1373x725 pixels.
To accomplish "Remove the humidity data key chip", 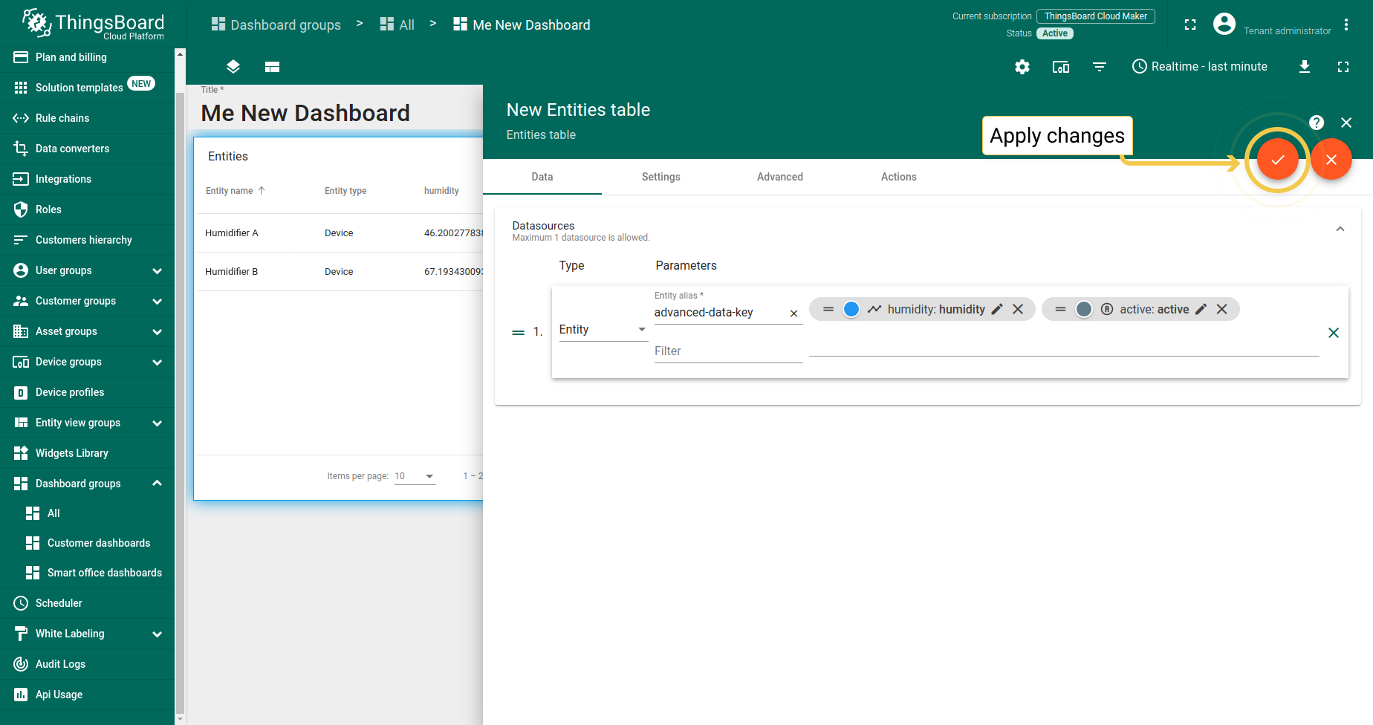I will pyautogui.click(x=1018, y=309).
